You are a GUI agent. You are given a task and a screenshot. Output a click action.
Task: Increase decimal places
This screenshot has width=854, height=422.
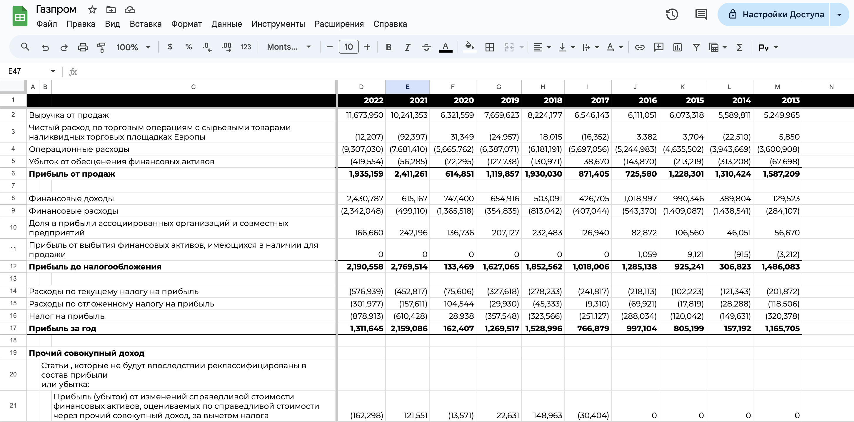point(226,47)
